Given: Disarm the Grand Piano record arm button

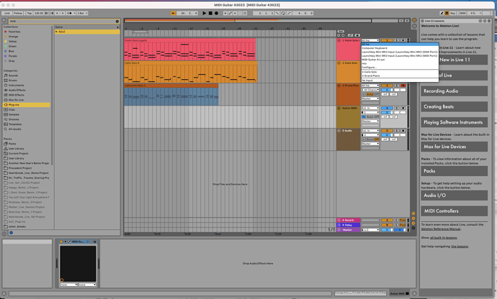Looking at the screenshot, I should coord(403,86).
